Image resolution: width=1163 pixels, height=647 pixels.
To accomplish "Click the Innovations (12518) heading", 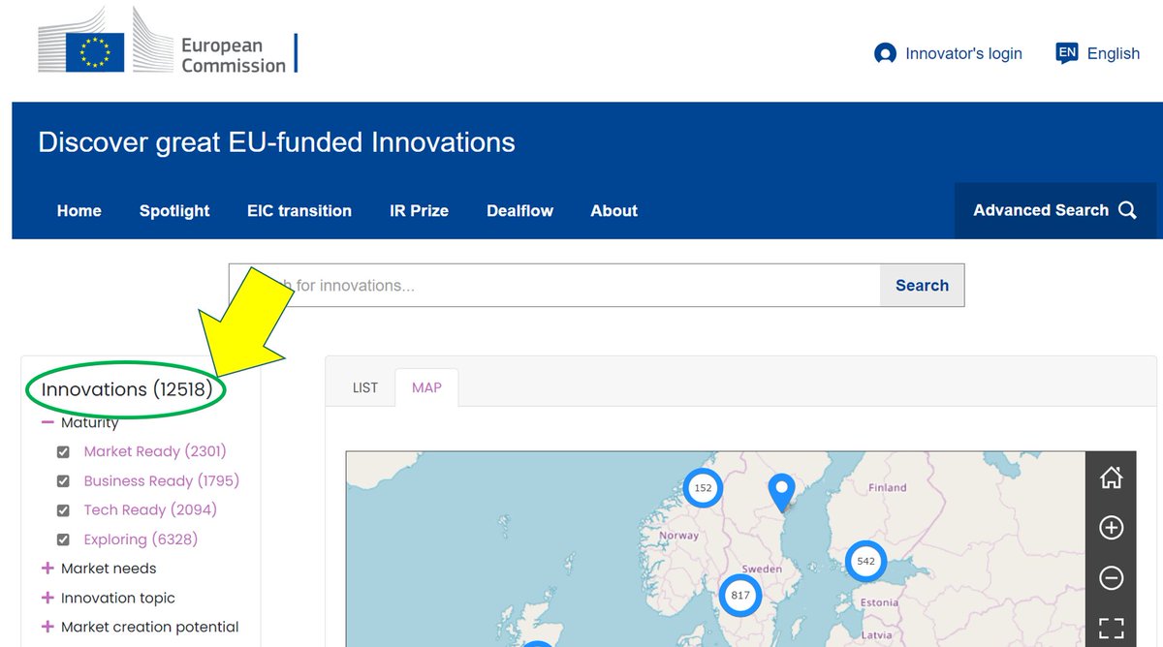I will point(127,389).
